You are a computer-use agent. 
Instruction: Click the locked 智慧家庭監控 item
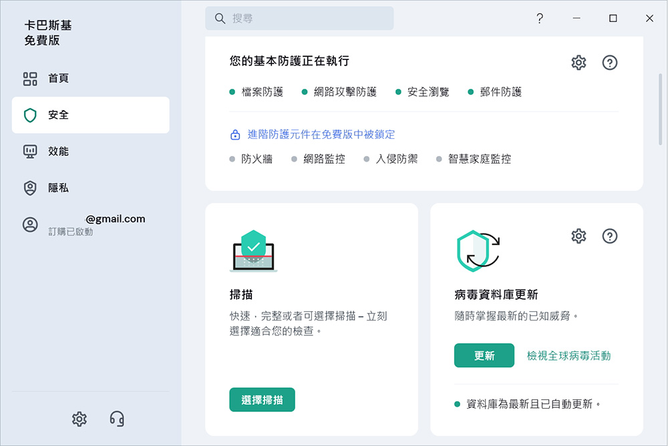[x=474, y=160]
